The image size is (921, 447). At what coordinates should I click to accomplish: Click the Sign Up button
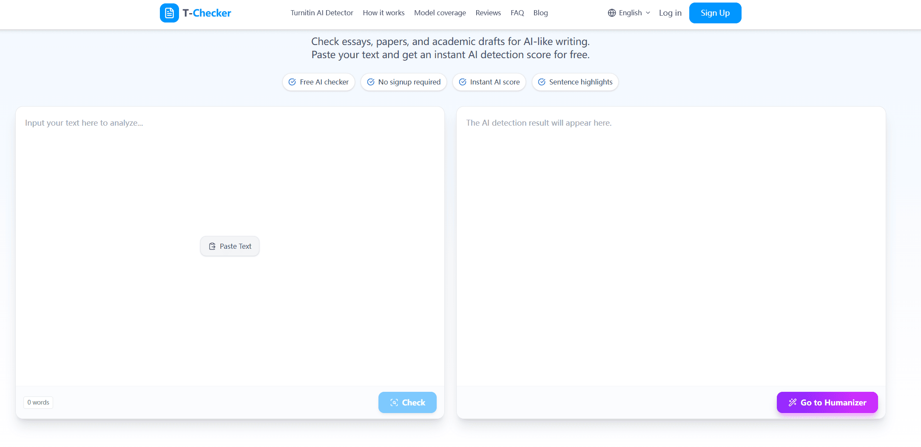[x=715, y=13]
